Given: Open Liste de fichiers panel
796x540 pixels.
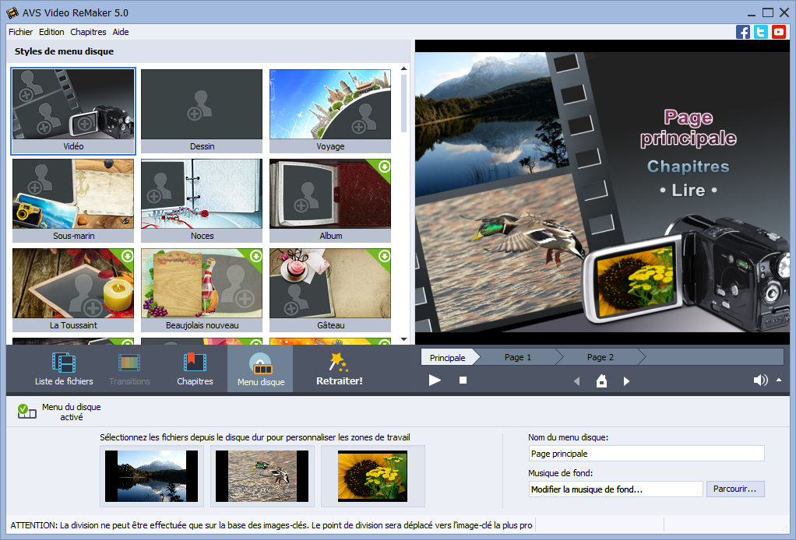Looking at the screenshot, I should coord(64,369).
